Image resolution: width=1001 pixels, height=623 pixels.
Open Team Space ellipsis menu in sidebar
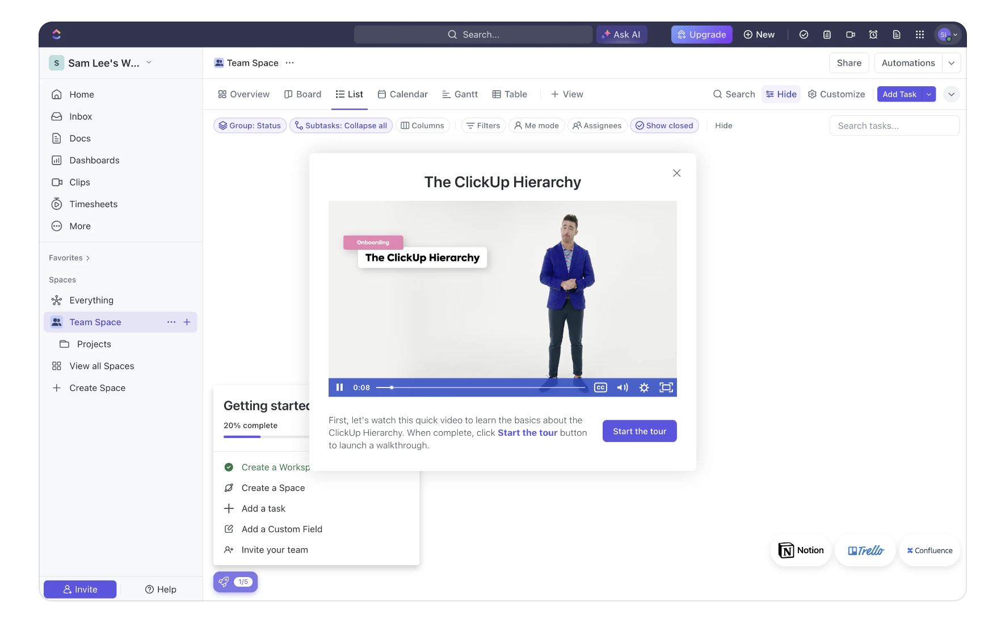(x=171, y=322)
